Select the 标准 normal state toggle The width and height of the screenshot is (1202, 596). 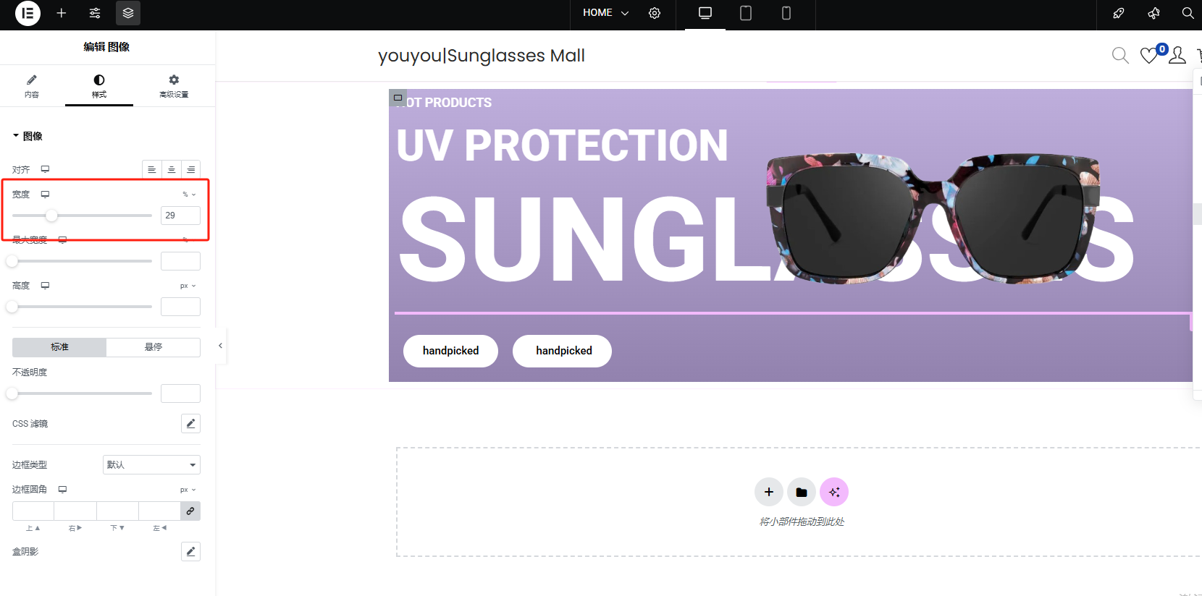(x=59, y=347)
